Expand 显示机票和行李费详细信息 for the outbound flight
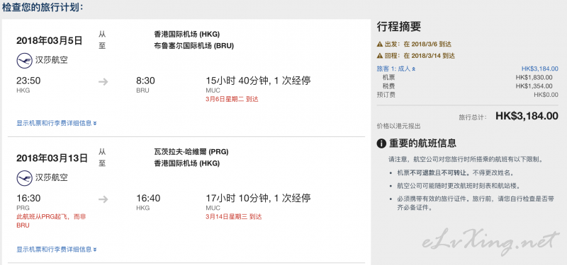 [57, 123]
